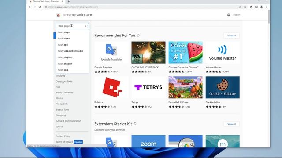
Task: Click the address bar URL
Action: tap(73, 7)
